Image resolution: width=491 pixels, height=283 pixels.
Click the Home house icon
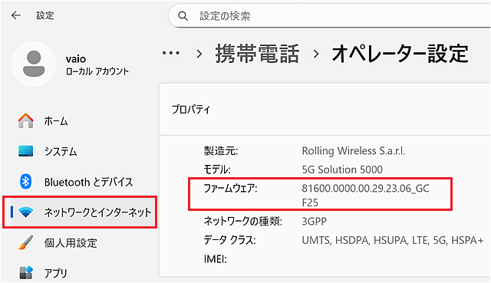(25, 121)
